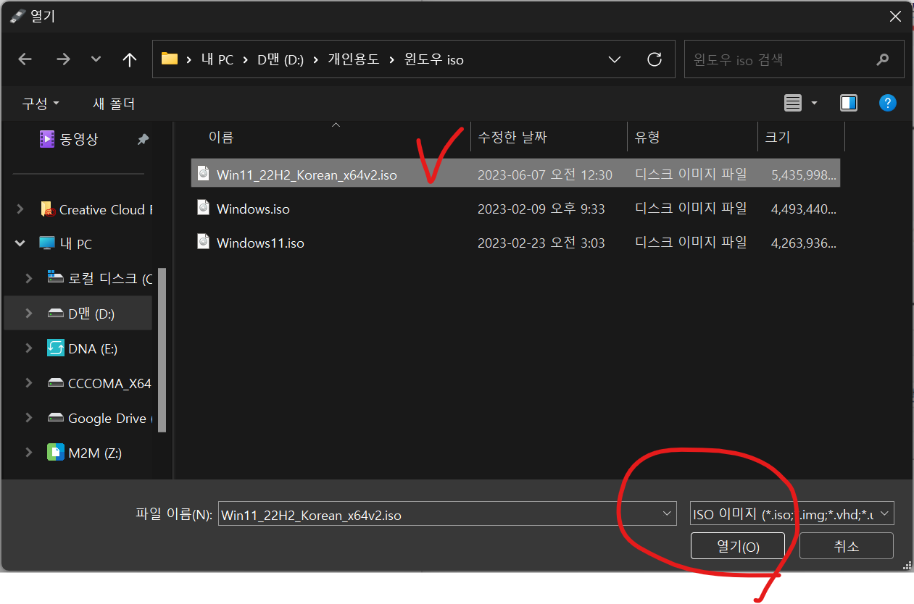Go up one folder level

click(x=130, y=59)
